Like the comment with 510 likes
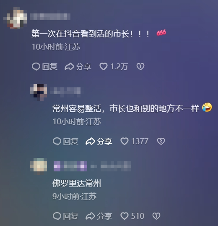This screenshot has width=218, height=226. point(132,216)
